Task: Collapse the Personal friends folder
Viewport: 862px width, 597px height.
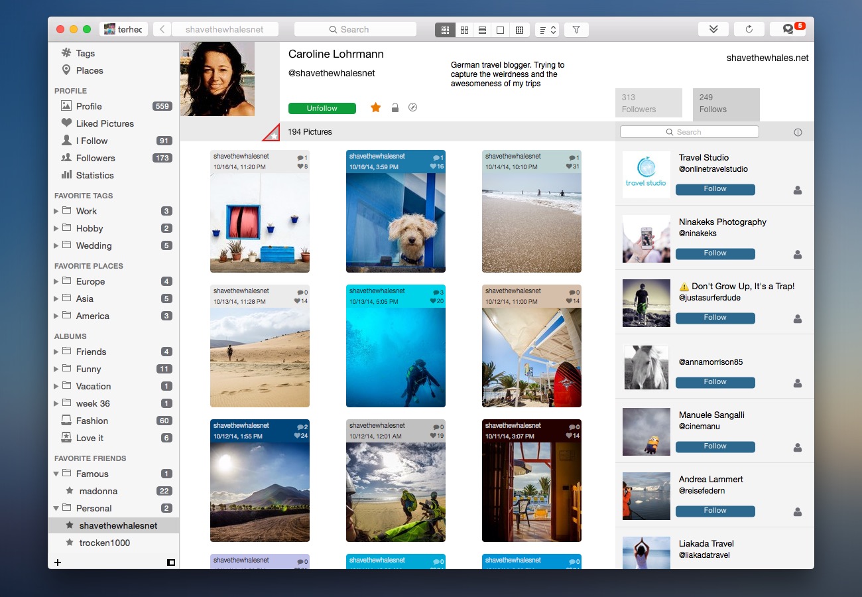Action: tap(56, 508)
